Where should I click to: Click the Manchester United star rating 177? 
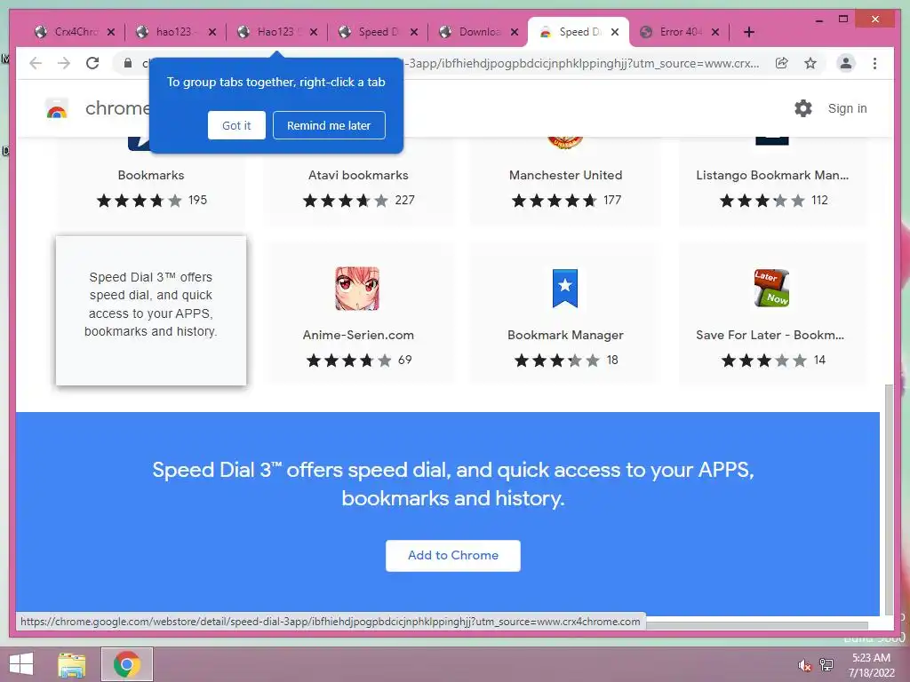click(x=566, y=201)
